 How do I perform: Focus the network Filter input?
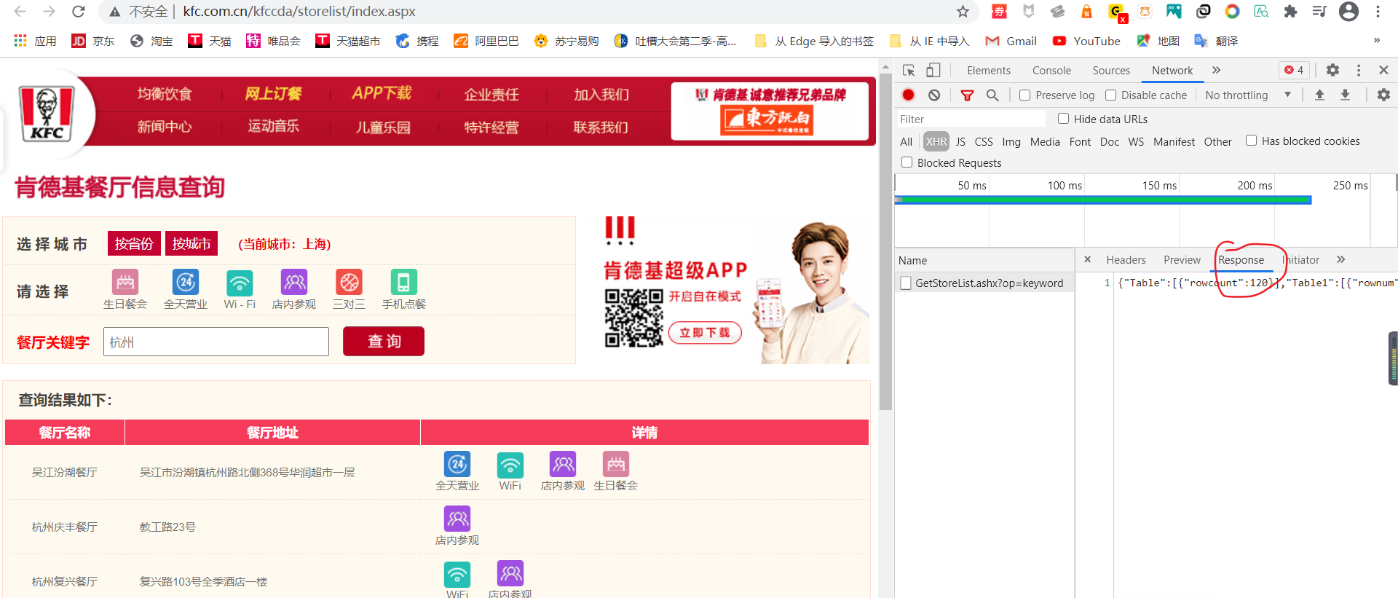coord(970,119)
